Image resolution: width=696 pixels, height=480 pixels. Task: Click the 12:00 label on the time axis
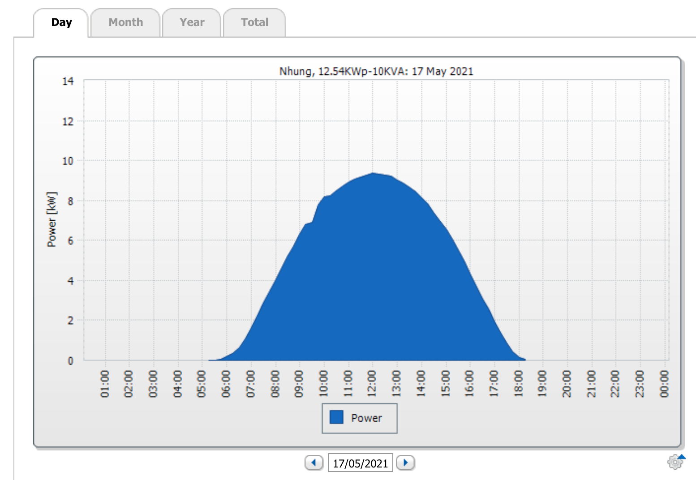(372, 384)
